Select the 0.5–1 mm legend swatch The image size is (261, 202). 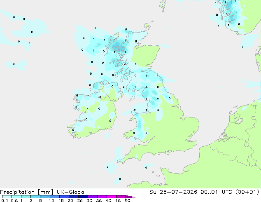point(16,197)
